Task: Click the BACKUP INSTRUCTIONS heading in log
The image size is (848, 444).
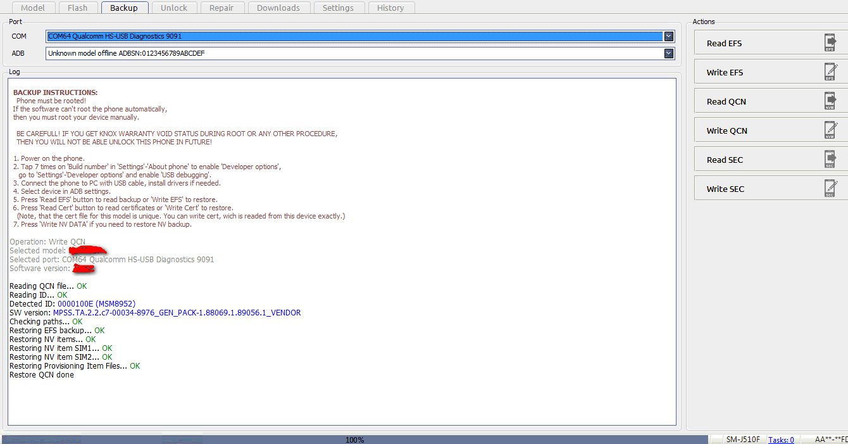Action: click(x=56, y=92)
